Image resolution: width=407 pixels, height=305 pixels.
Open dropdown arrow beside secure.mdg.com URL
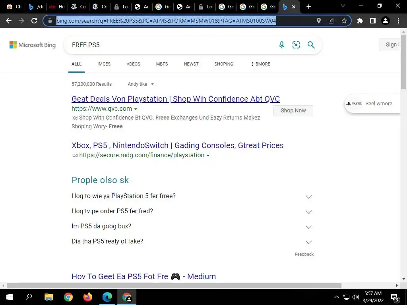click(x=208, y=156)
